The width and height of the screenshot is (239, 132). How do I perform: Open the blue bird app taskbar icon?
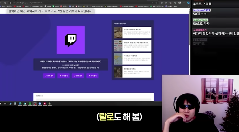coord(10,104)
